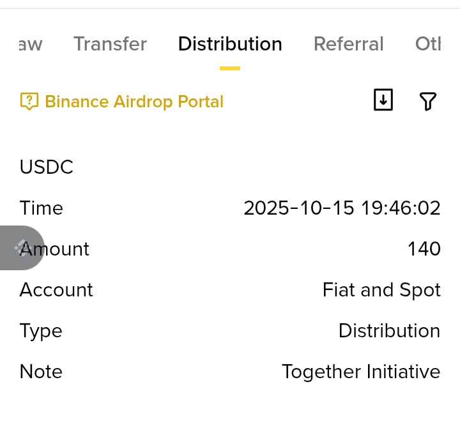Select the amount value 140
This screenshot has width=460, height=444.
coord(424,249)
